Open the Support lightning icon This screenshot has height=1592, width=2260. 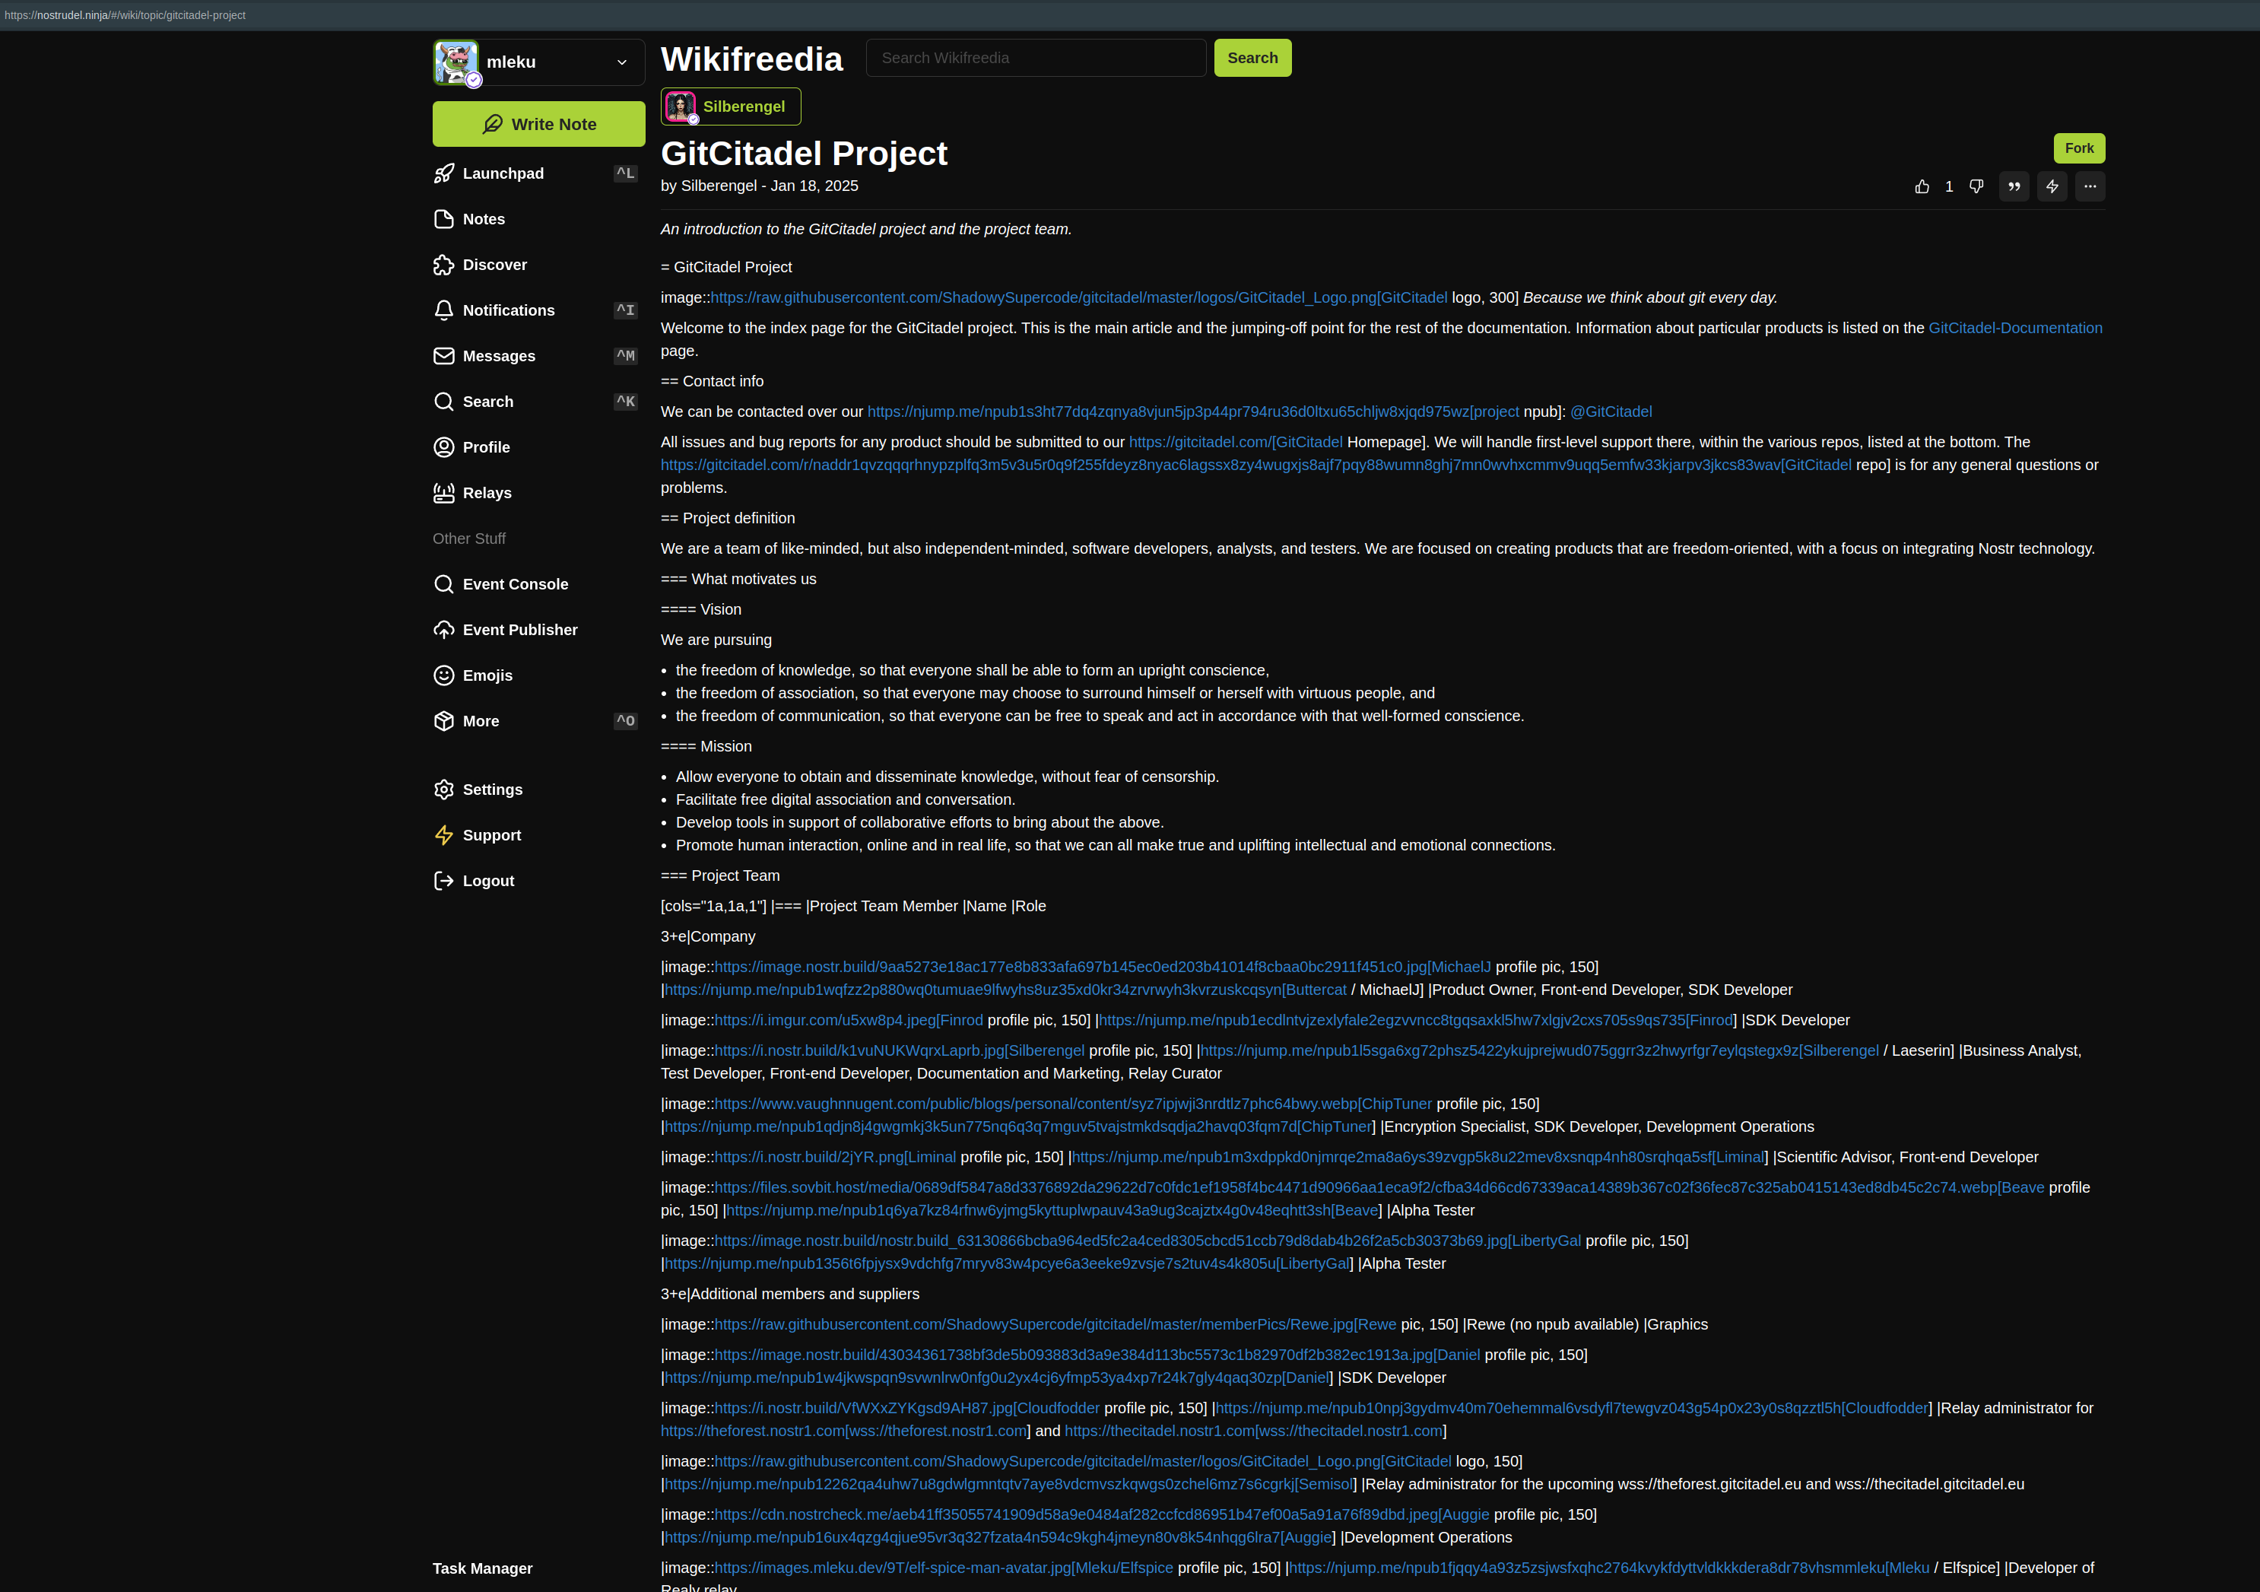[444, 835]
